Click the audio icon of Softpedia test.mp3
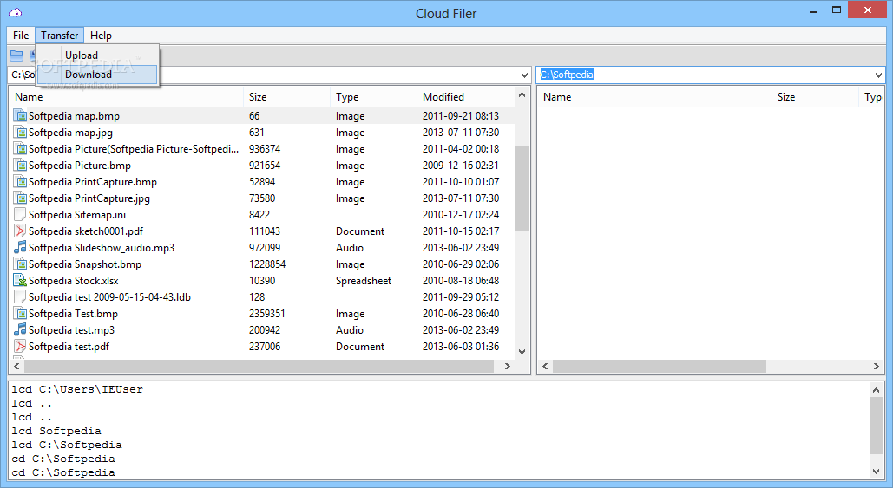This screenshot has height=488, width=893. [20, 330]
